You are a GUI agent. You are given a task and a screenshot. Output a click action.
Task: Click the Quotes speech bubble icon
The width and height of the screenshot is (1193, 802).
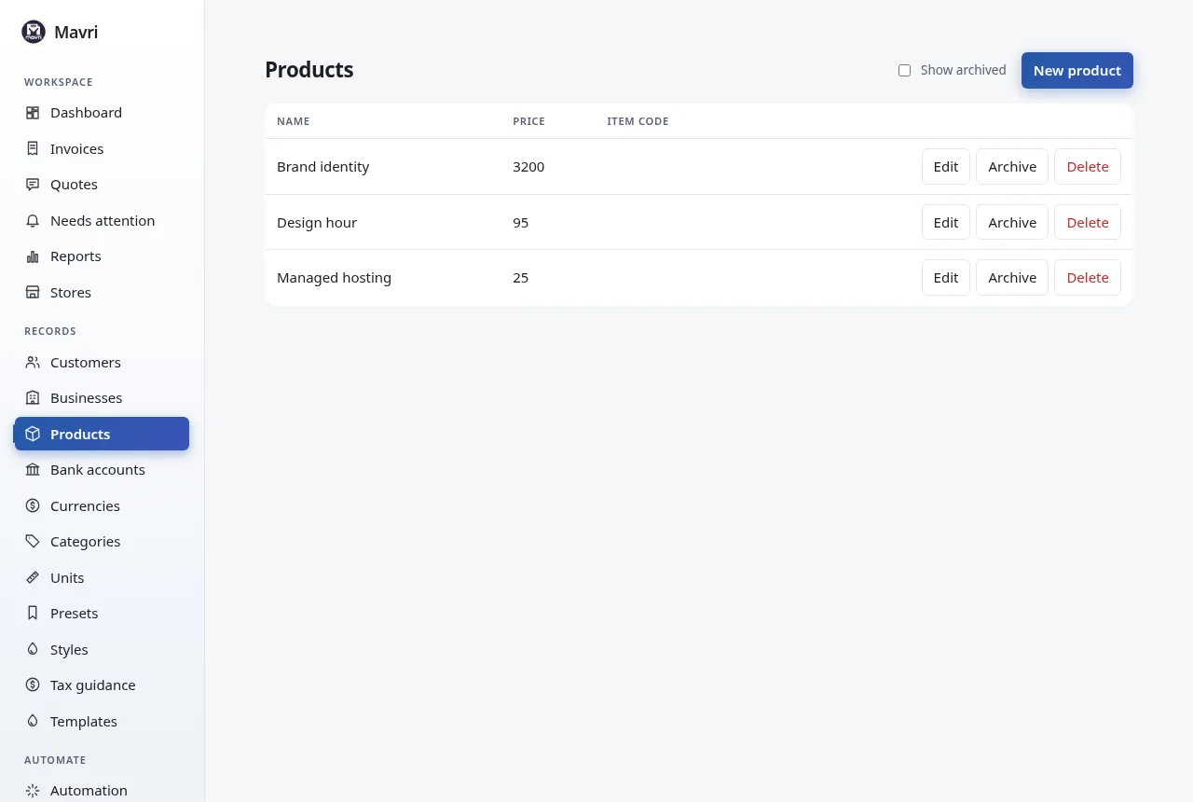point(33,185)
